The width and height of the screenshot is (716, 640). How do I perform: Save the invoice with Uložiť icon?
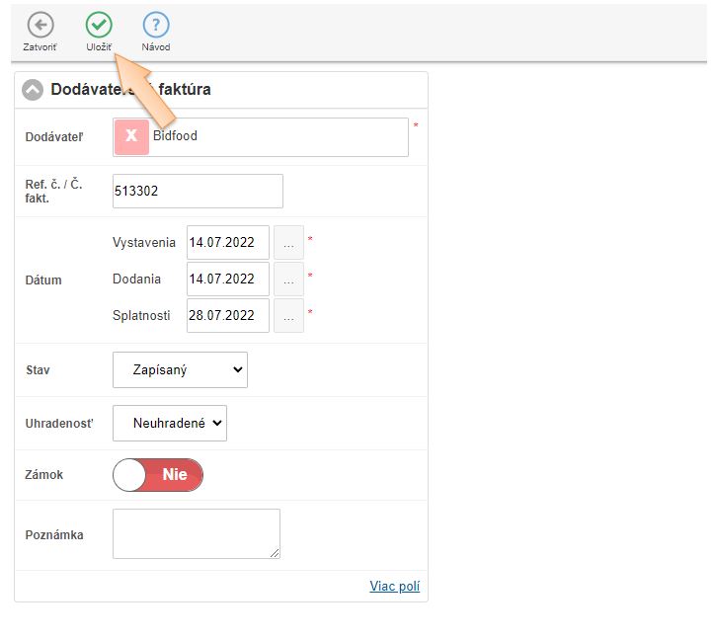point(99,26)
